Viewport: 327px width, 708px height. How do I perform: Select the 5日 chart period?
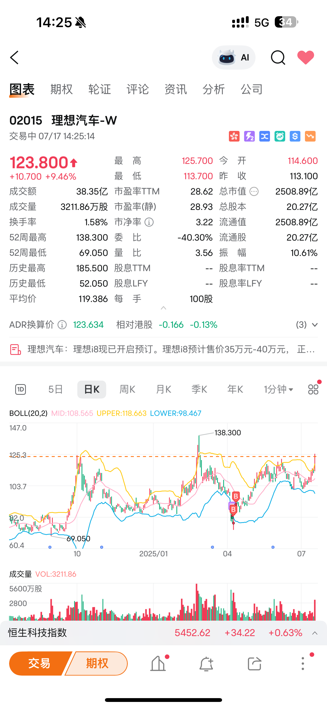click(55, 389)
